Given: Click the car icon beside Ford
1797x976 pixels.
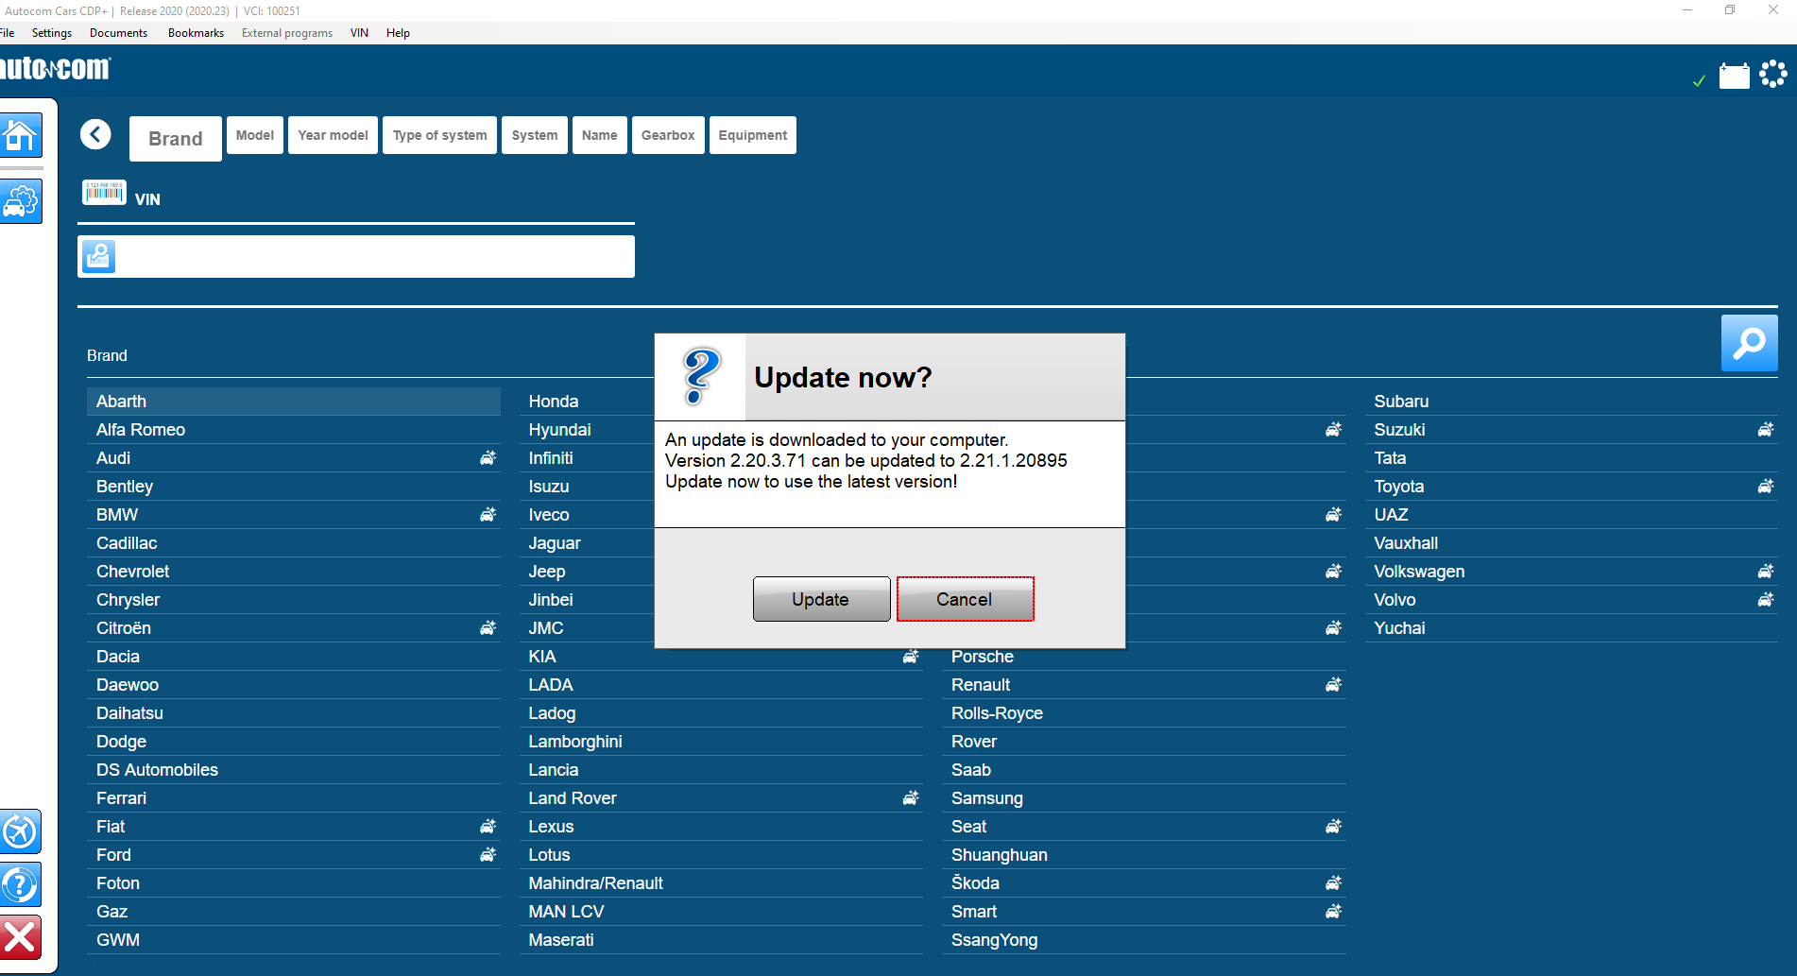Looking at the screenshot, I should click(488, 855).
